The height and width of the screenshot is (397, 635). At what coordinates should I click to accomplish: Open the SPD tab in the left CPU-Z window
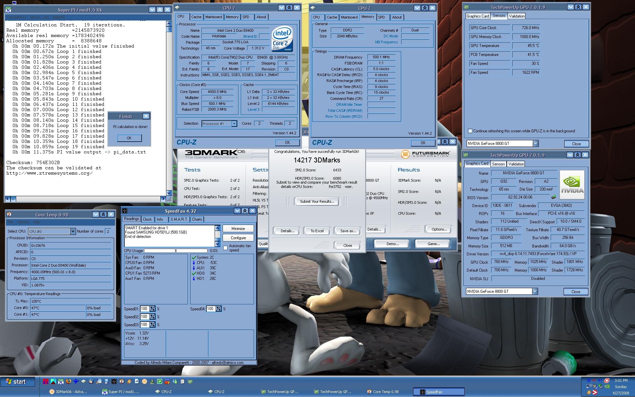246,17
